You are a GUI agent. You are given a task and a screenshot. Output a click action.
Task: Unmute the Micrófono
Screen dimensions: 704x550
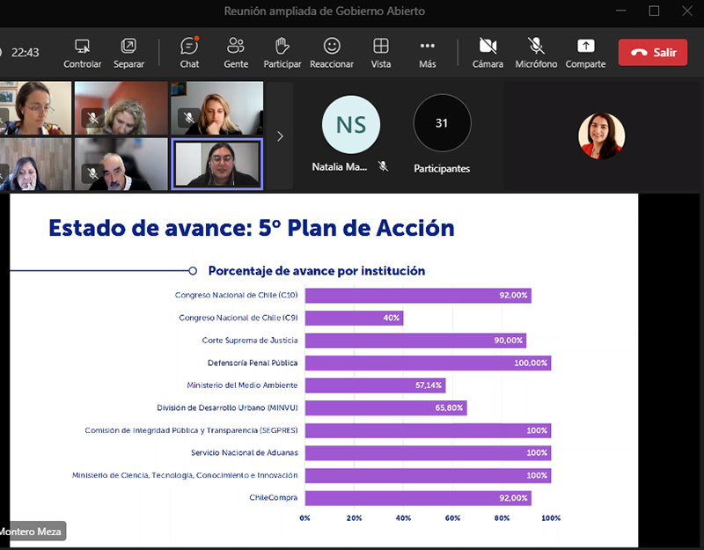pyautogui.click(x=536, y=54)
